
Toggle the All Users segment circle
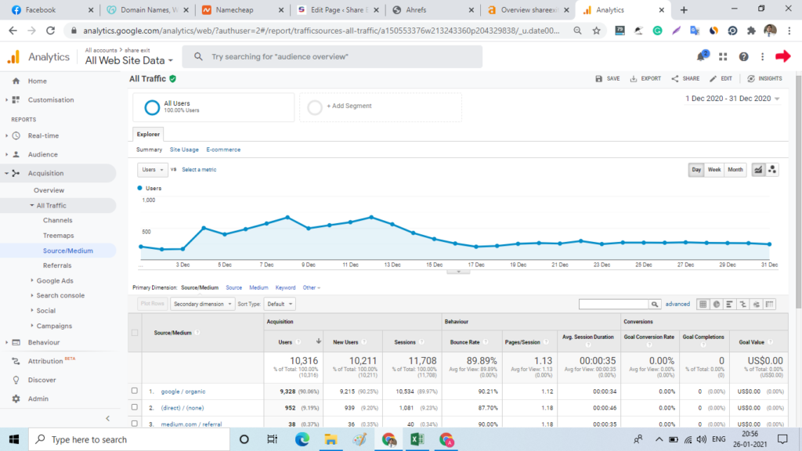coord(152,107)
